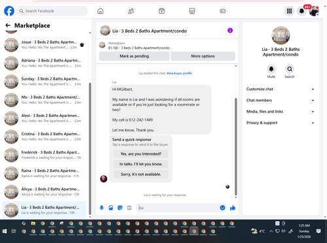
Task: Send quick reply In talks. I'll let you know.
Action: [x=141, y=164]
